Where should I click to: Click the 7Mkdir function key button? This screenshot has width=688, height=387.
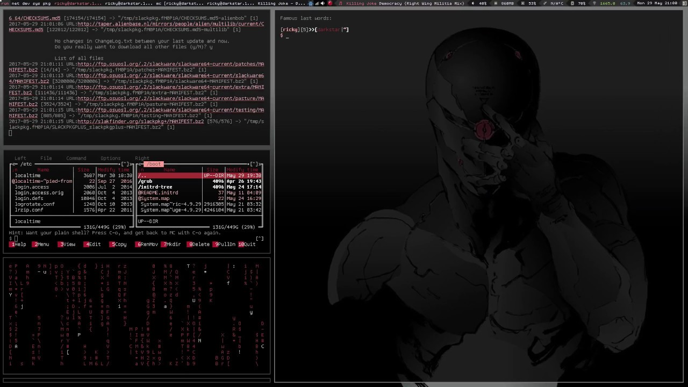pos(172,245)
